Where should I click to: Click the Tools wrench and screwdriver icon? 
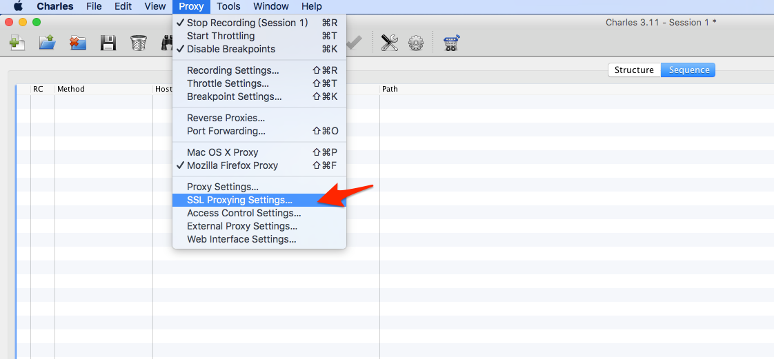tap(390, 43)
